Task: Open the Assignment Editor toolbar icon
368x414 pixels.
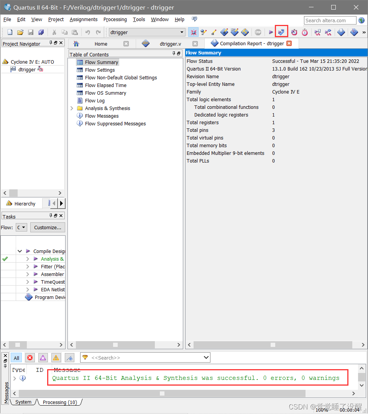Action: (x=204, y=32)
